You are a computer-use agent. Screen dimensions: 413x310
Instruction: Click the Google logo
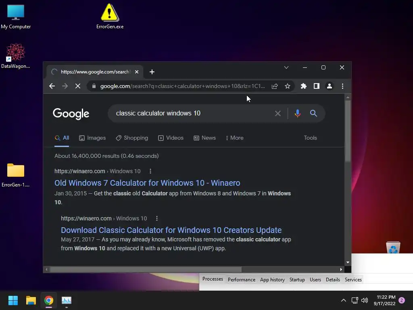coord(71,114)
